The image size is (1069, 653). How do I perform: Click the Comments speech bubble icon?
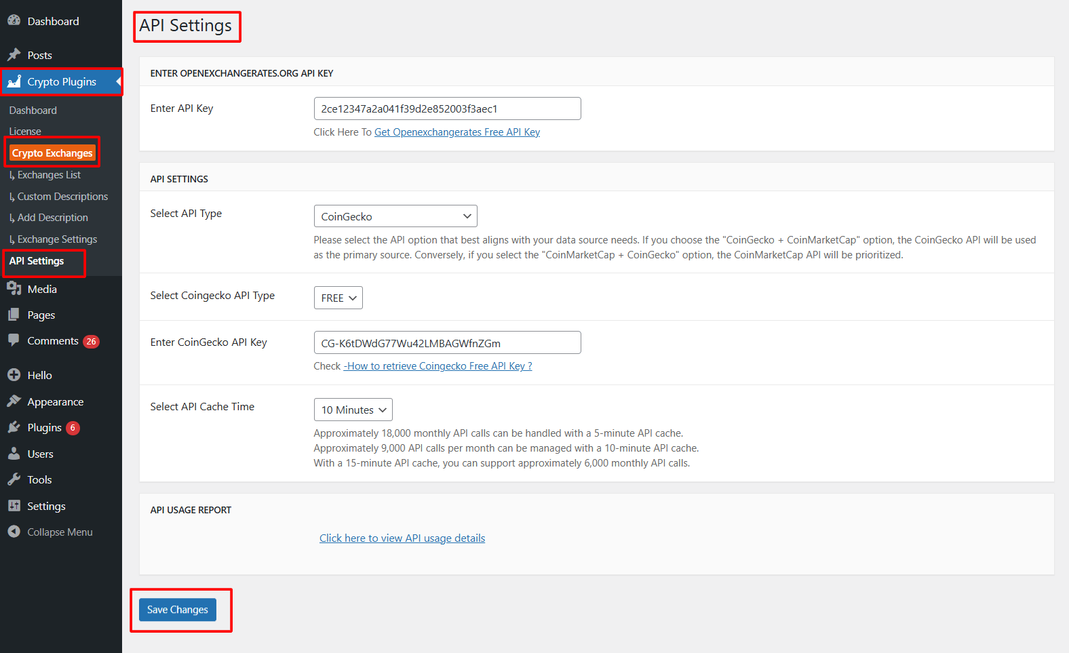14,340
